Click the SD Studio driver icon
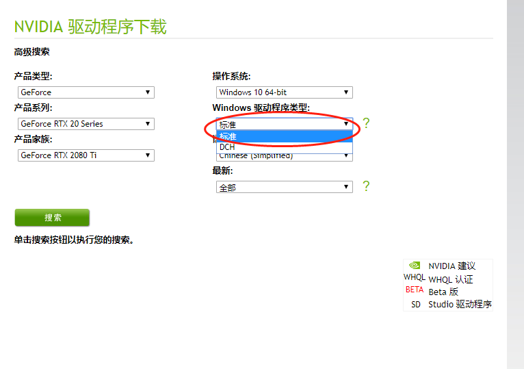Screen dimensions: 524x369 [416, 305]
